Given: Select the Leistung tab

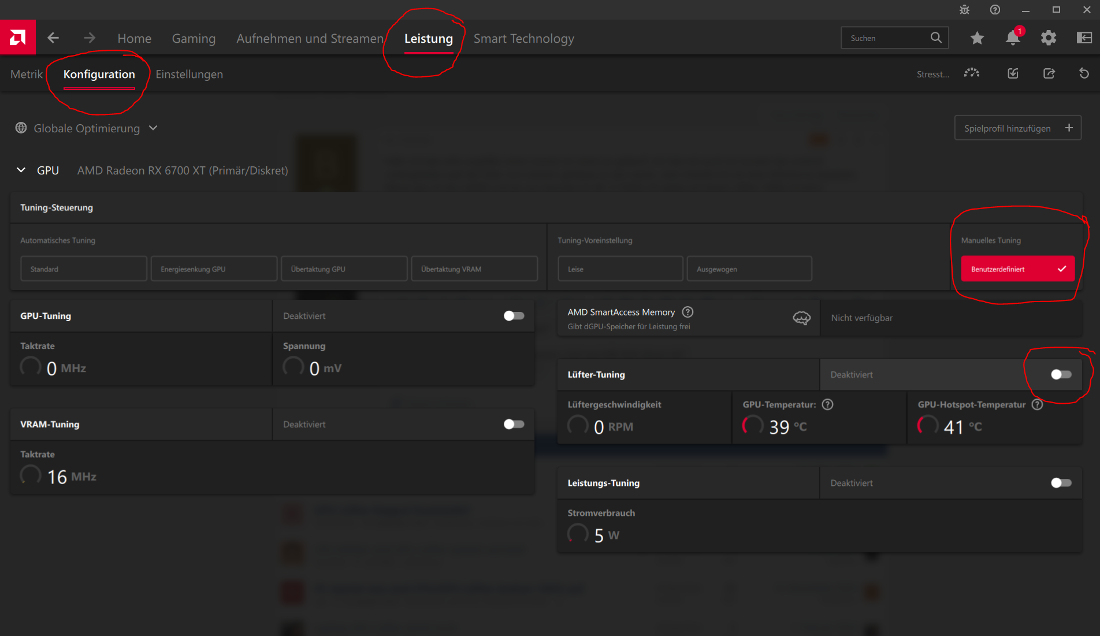Looking at the screenshot, I should click(x=428, y=38).
